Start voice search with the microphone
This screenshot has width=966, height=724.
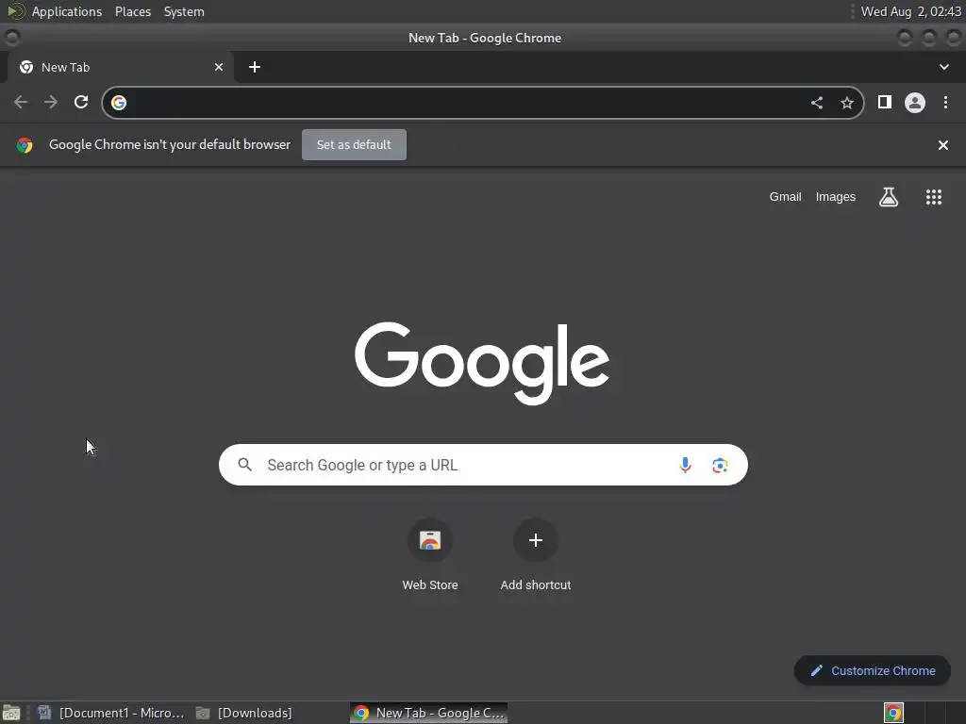pyautogui.click(x=685, y=465)
